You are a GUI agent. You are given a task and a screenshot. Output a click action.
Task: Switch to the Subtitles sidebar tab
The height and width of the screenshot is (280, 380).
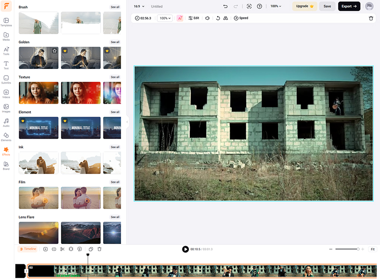[x=6, y=79]
